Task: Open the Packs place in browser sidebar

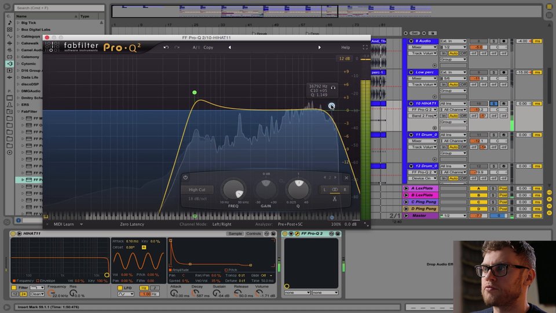Action: 10,98
